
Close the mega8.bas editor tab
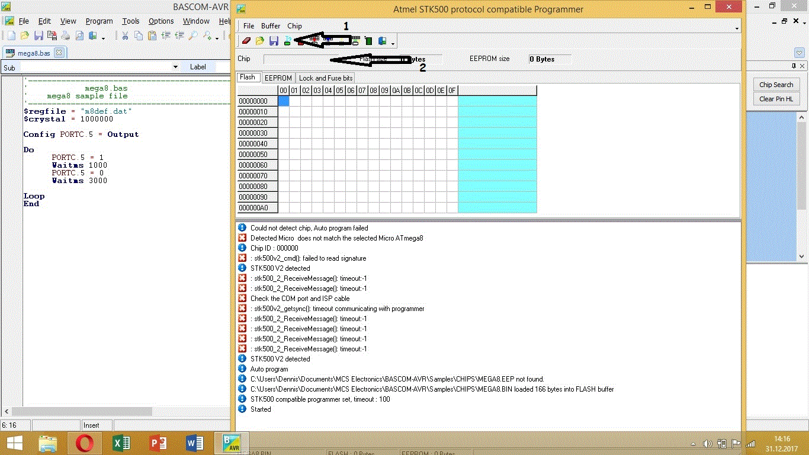[x=59, y=53]
